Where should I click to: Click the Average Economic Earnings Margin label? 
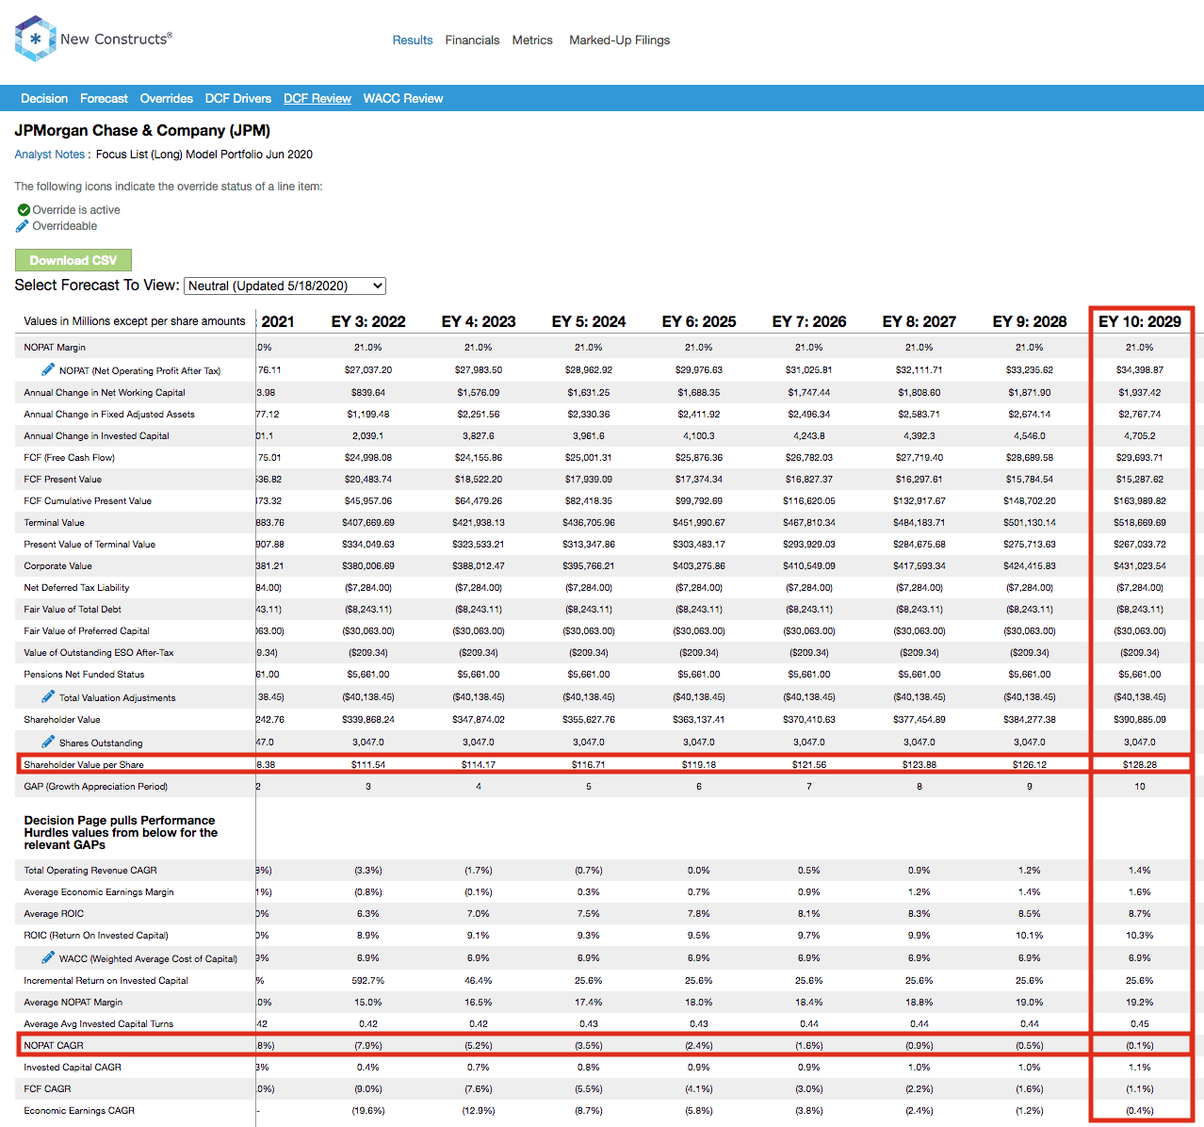click(x=99, y=891)
